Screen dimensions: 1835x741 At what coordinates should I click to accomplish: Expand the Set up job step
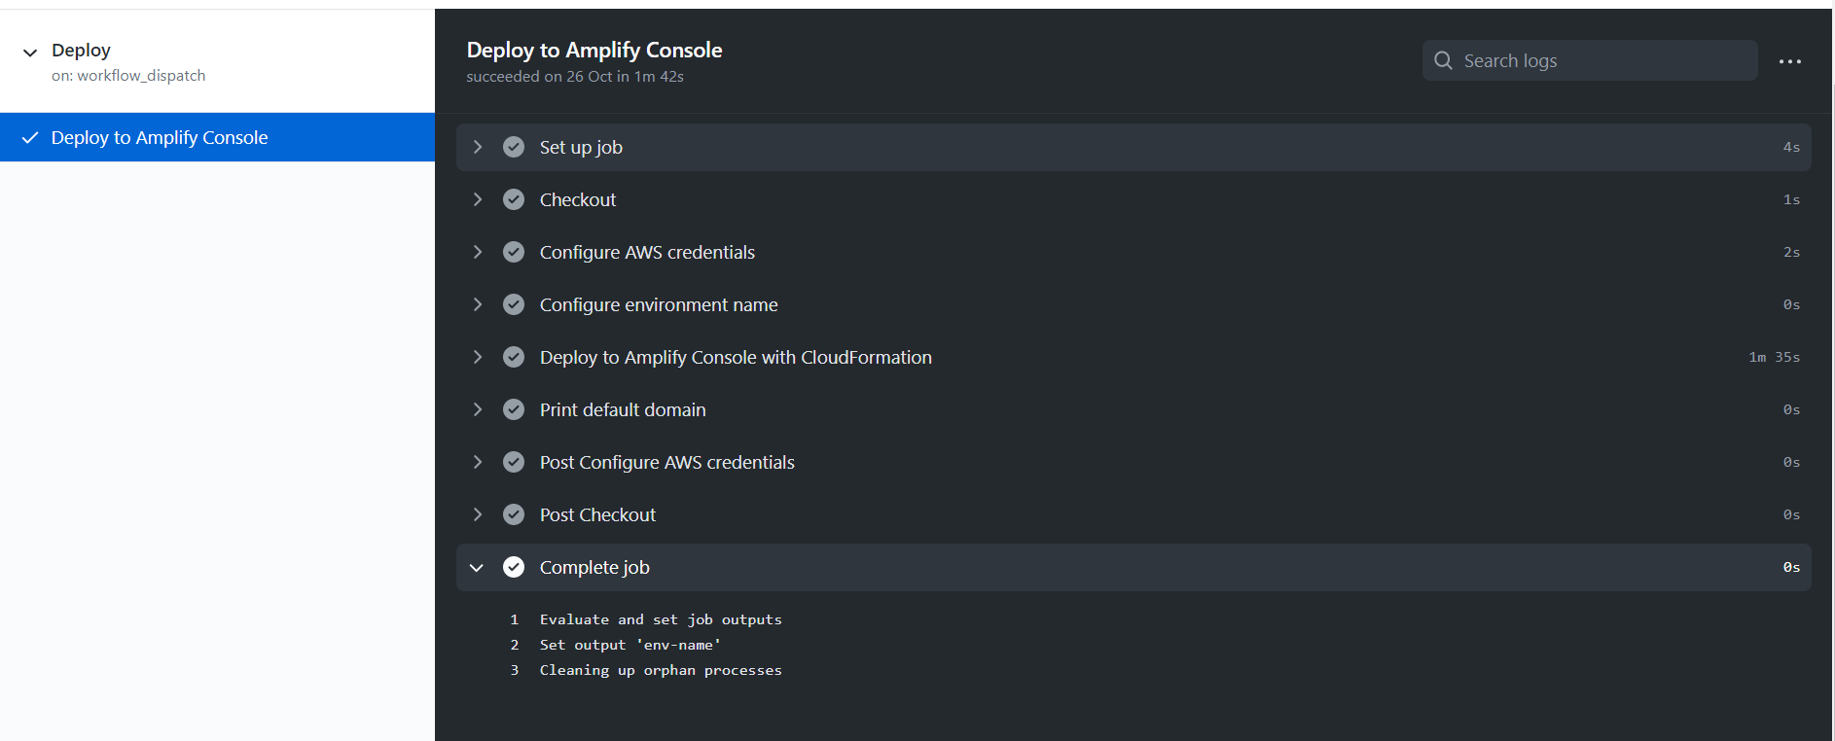(x=477, y=146)
